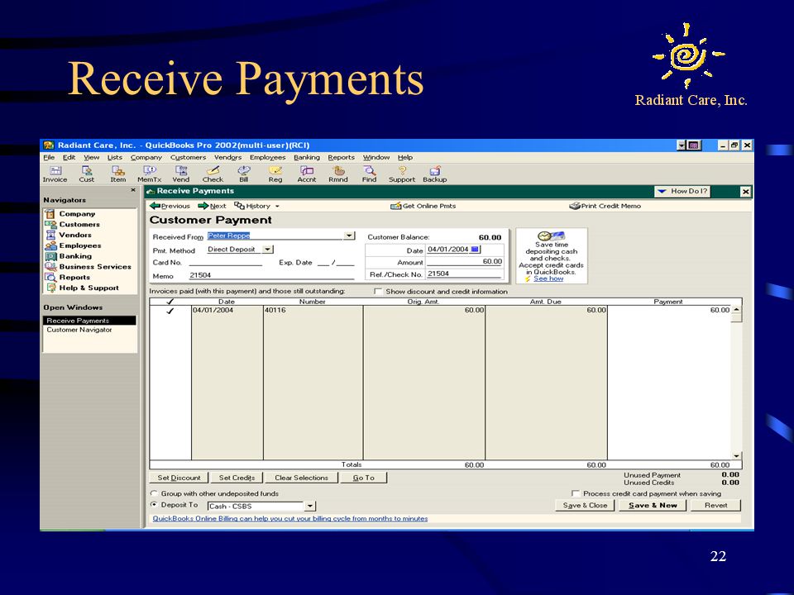Click the Go To button

(x=364, y=478)
